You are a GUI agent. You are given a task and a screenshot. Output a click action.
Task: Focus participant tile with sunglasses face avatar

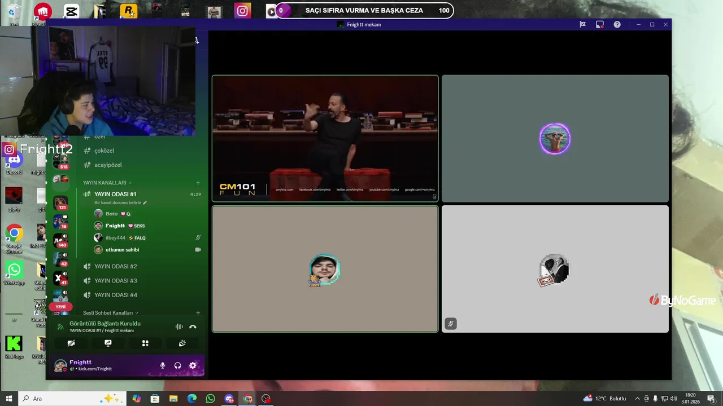coord(325,269)
